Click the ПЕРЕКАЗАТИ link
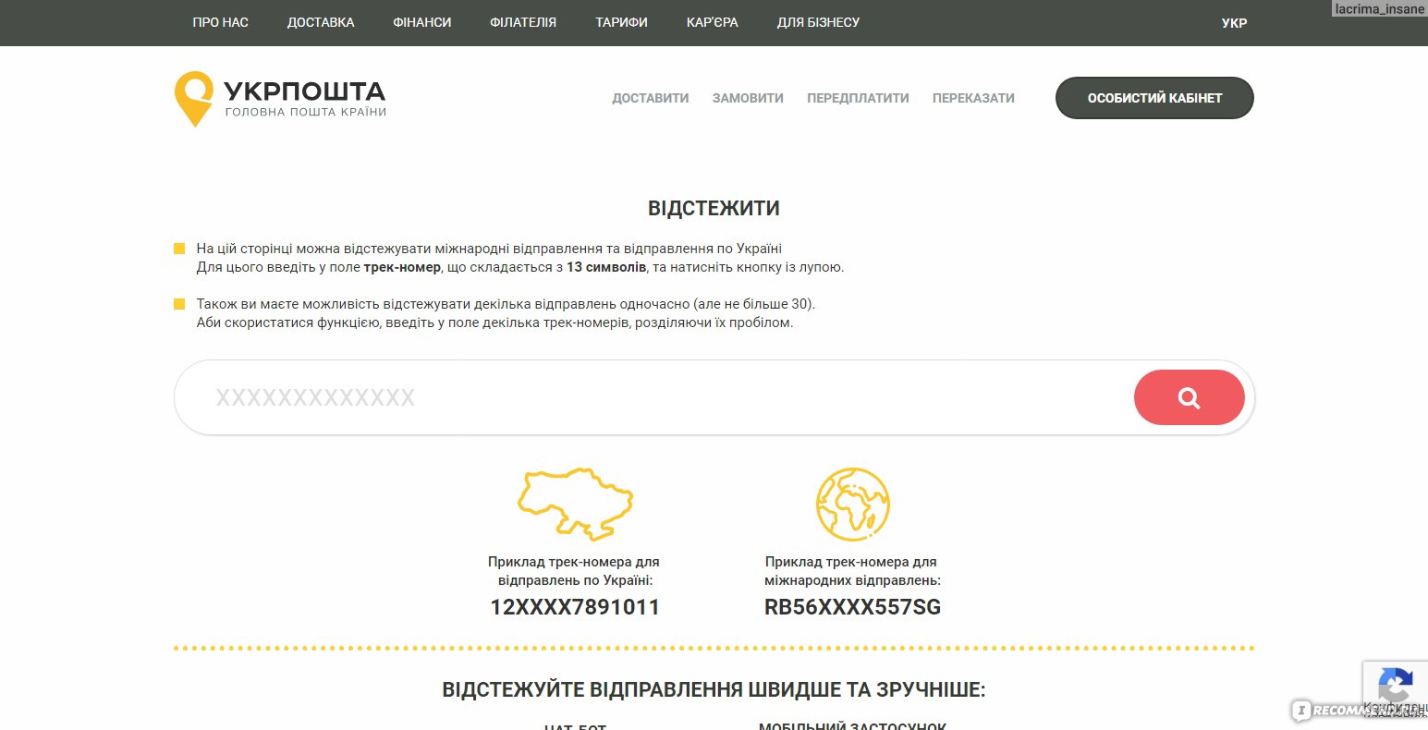Viewport: 1428px width, 730px height. [x=973, y=98]
